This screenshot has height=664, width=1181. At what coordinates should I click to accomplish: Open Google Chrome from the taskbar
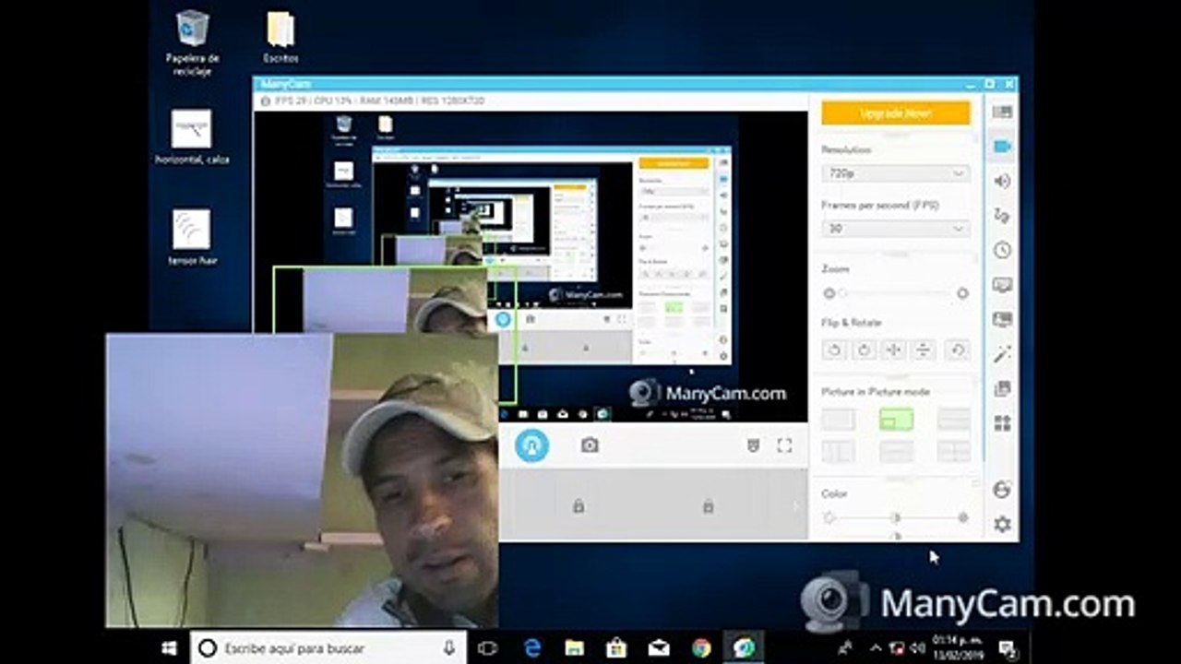coord(701,648)
